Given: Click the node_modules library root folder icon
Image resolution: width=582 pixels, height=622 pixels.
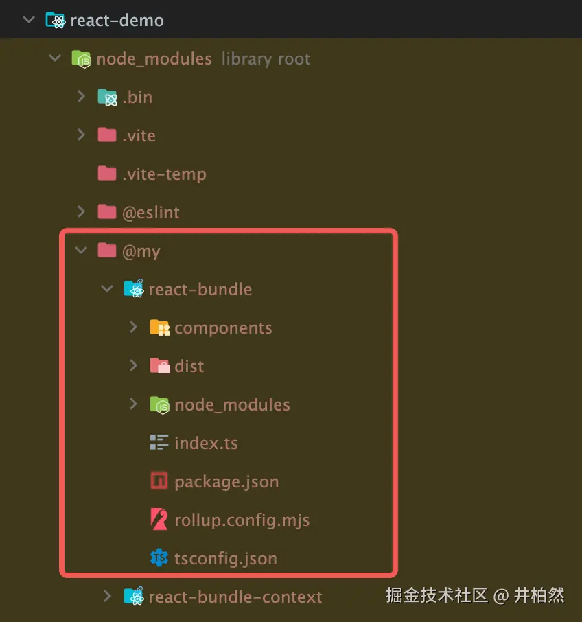Looking at the screenshot, I should tap(81, 59).
